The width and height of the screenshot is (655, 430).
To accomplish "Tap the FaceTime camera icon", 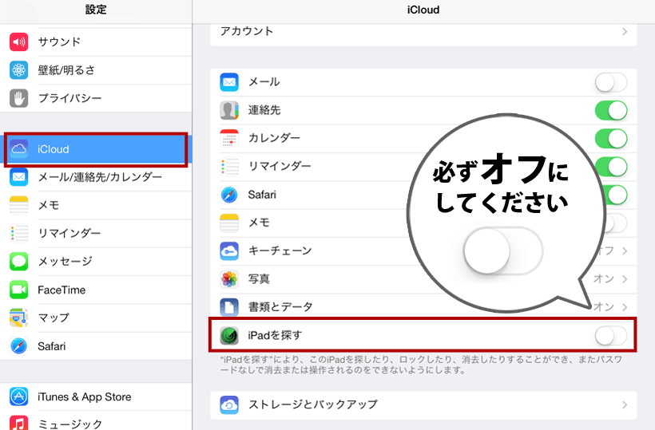I will pos(19,290).
